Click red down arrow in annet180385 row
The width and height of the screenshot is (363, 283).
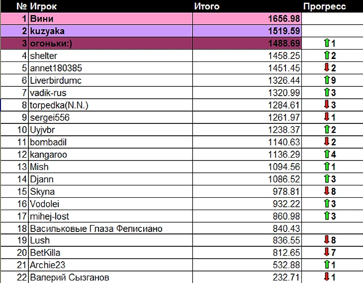[327, 68]
